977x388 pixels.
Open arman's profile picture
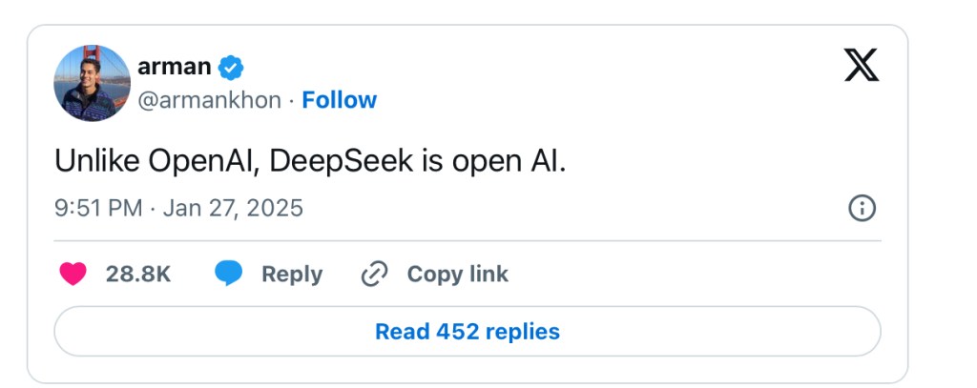pos(92,83)
